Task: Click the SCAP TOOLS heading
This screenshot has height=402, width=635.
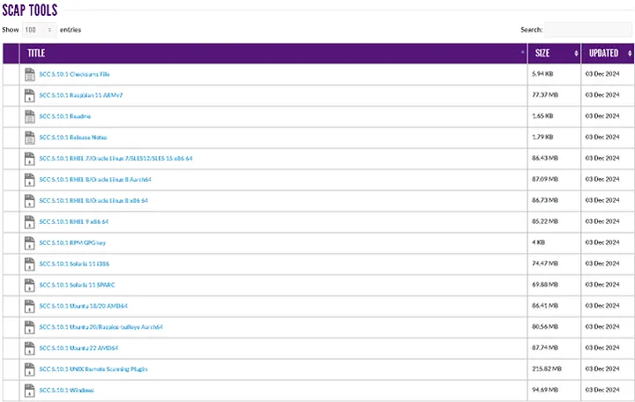Action: [x=30, y=10]
